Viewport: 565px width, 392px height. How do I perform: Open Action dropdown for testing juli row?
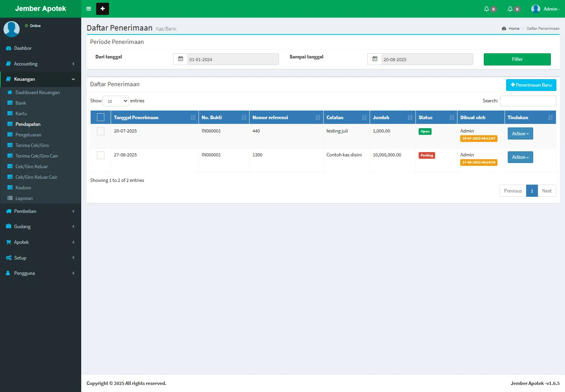(520, 134)
